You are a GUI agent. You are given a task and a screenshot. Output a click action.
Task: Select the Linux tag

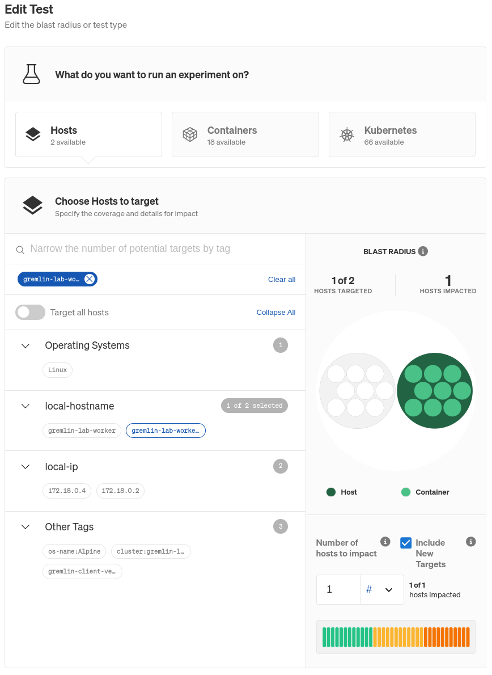click(x=57, y=370)
